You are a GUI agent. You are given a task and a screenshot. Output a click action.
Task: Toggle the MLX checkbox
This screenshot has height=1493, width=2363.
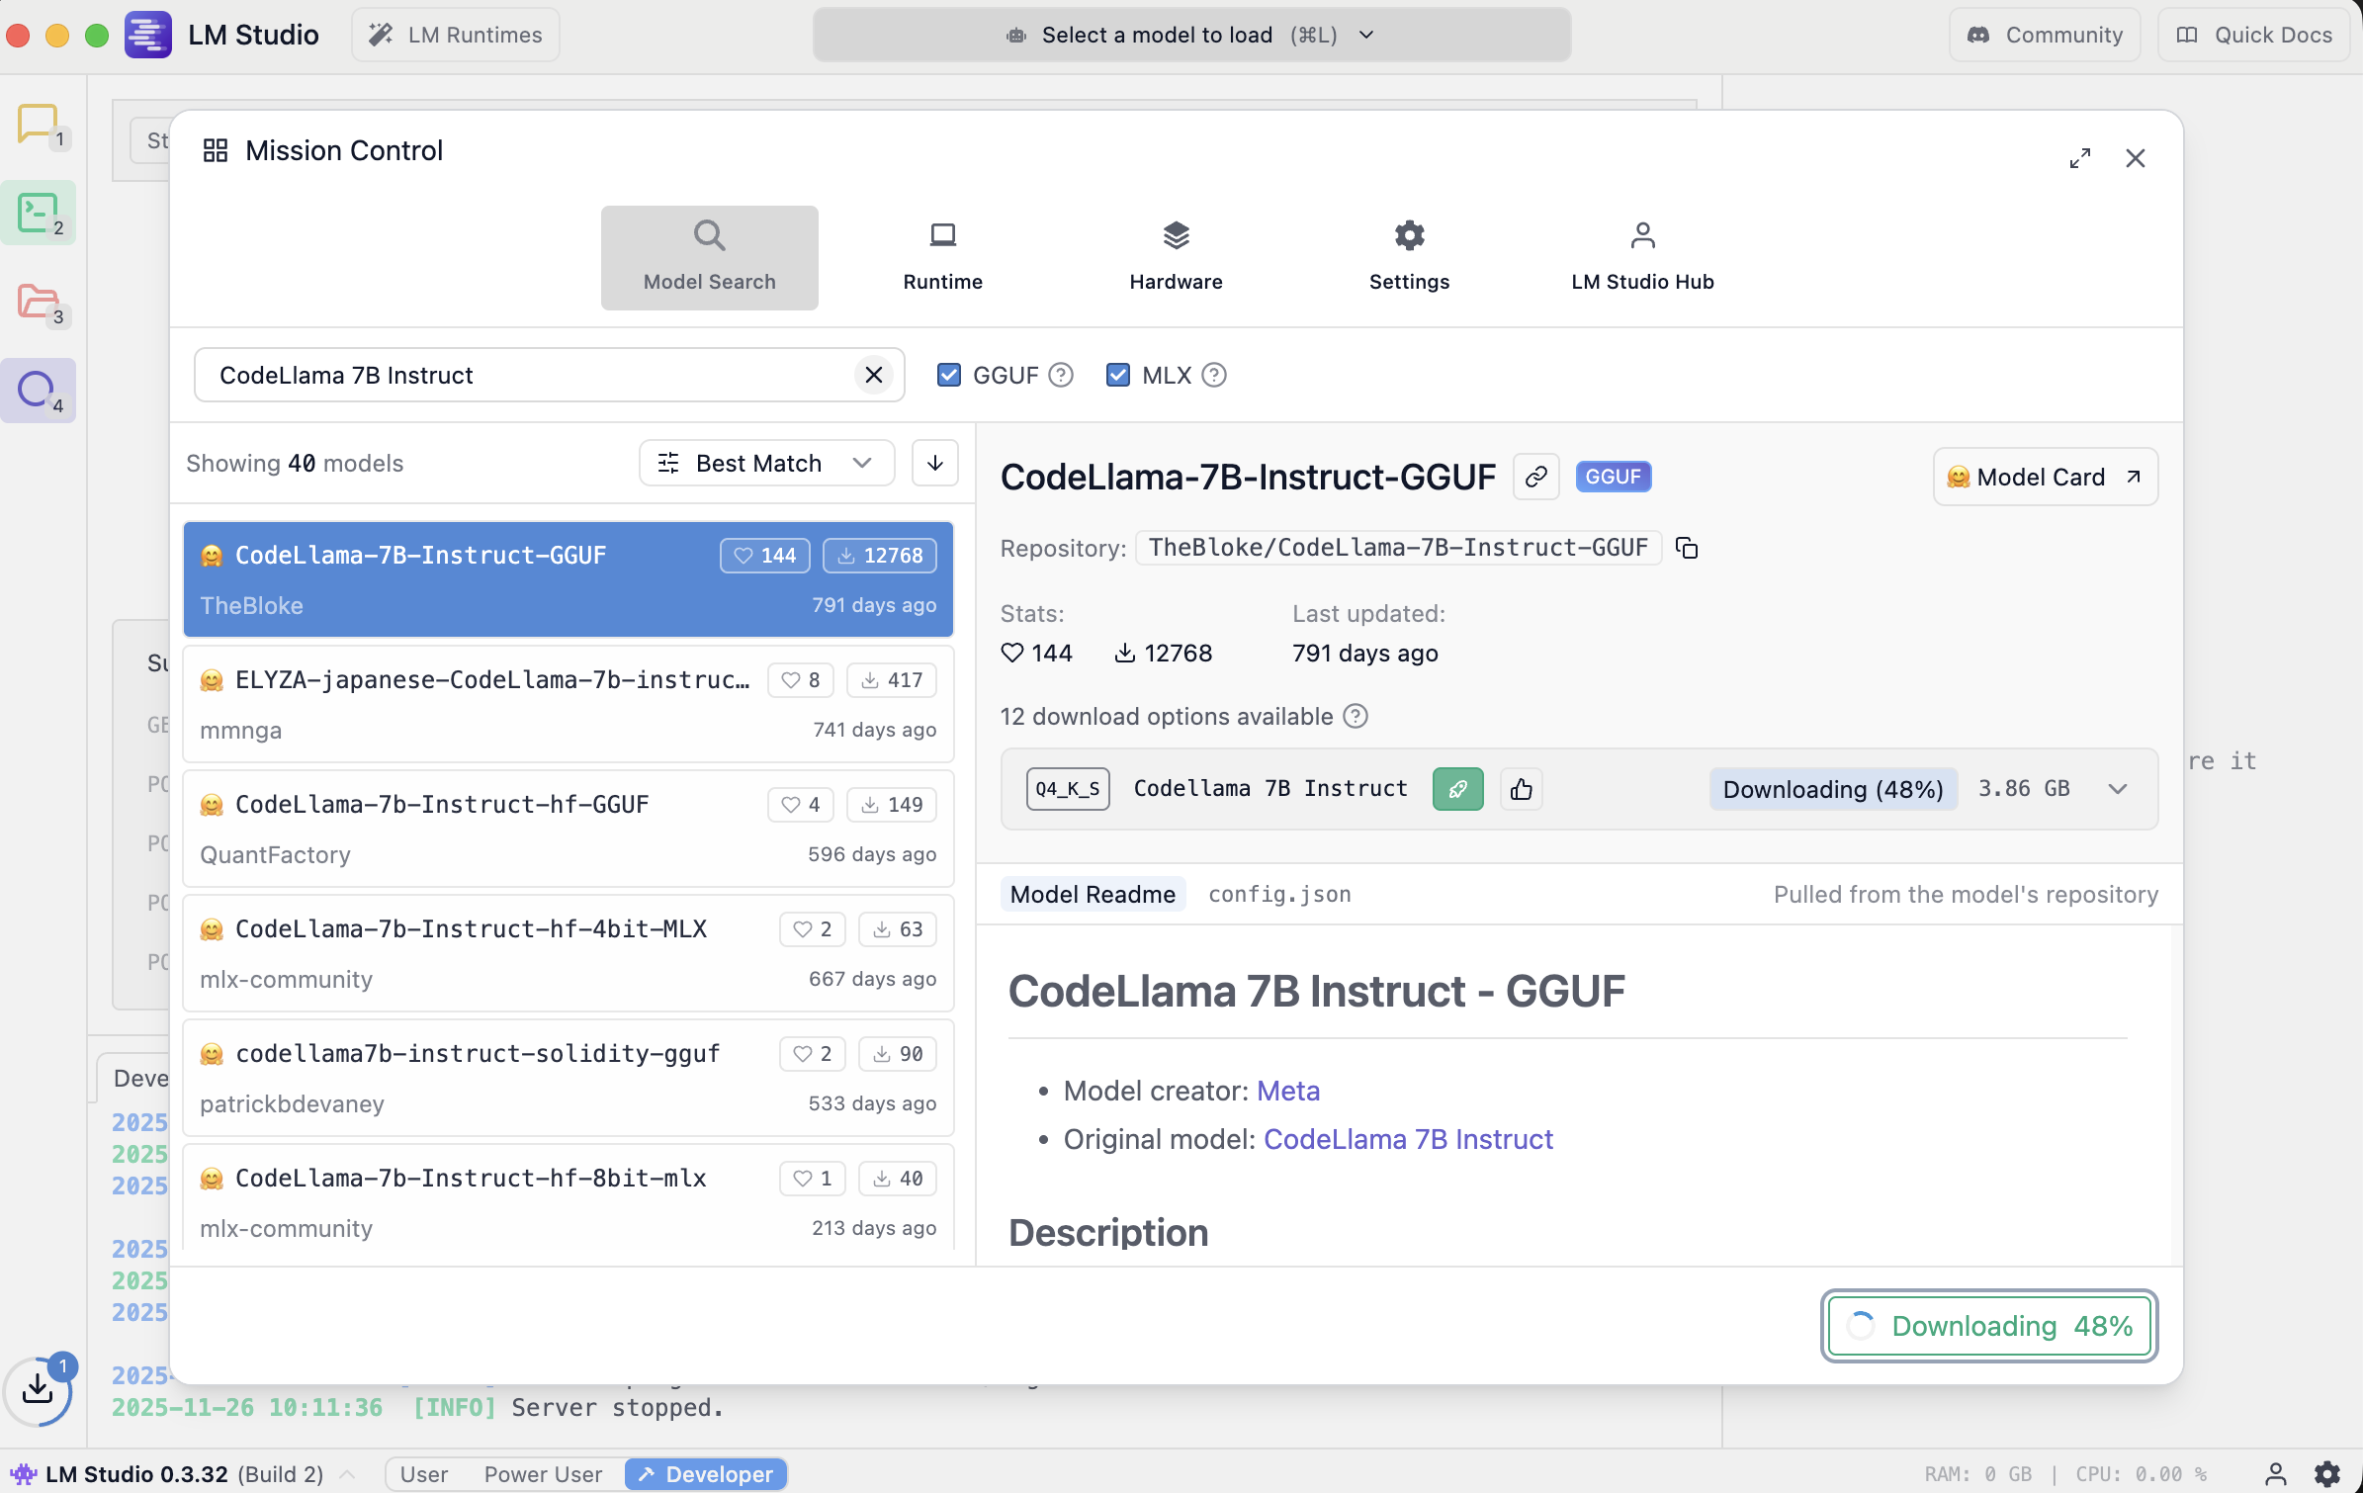coord(1118,375)
